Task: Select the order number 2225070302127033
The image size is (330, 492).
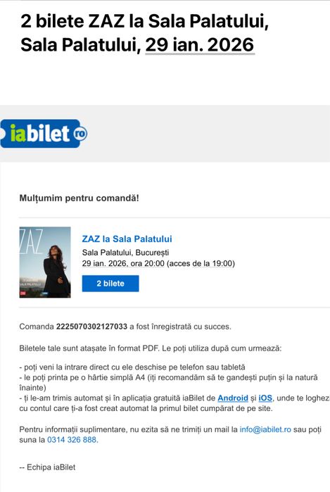Action: click(x=91, y=327)
